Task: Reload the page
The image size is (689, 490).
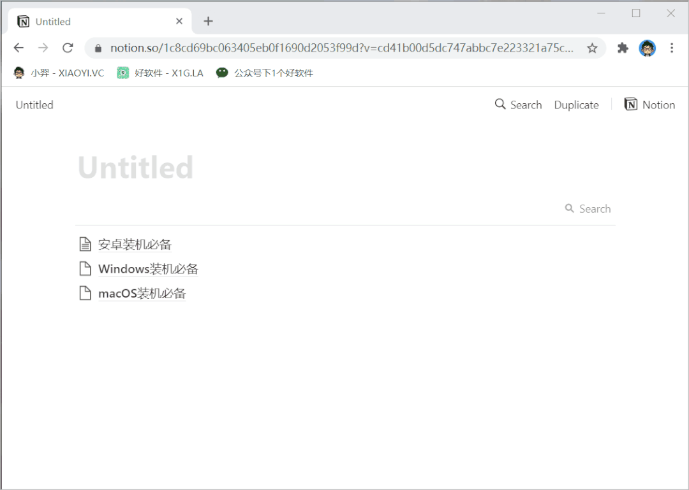Action: click(68, 48)
